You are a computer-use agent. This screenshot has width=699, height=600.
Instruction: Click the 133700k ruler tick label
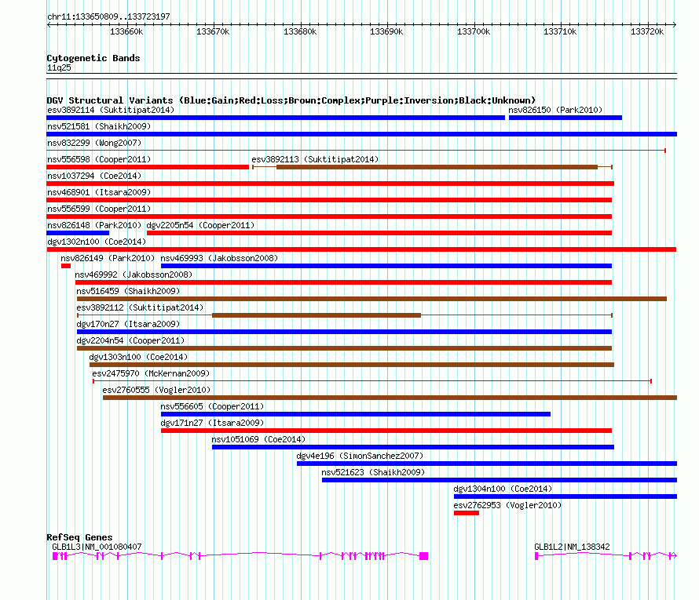point(474,31)
